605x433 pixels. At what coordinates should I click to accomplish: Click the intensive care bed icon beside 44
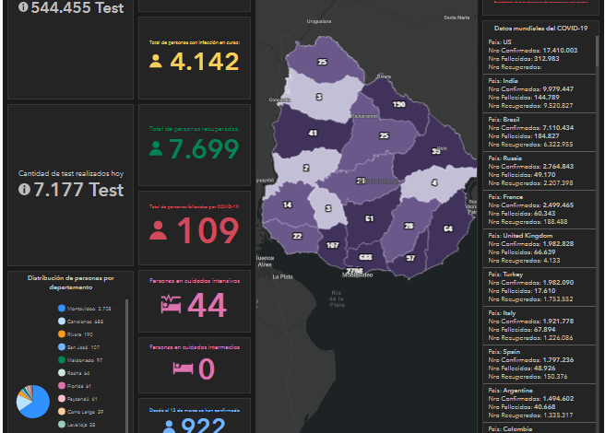(x=172, y=305)
